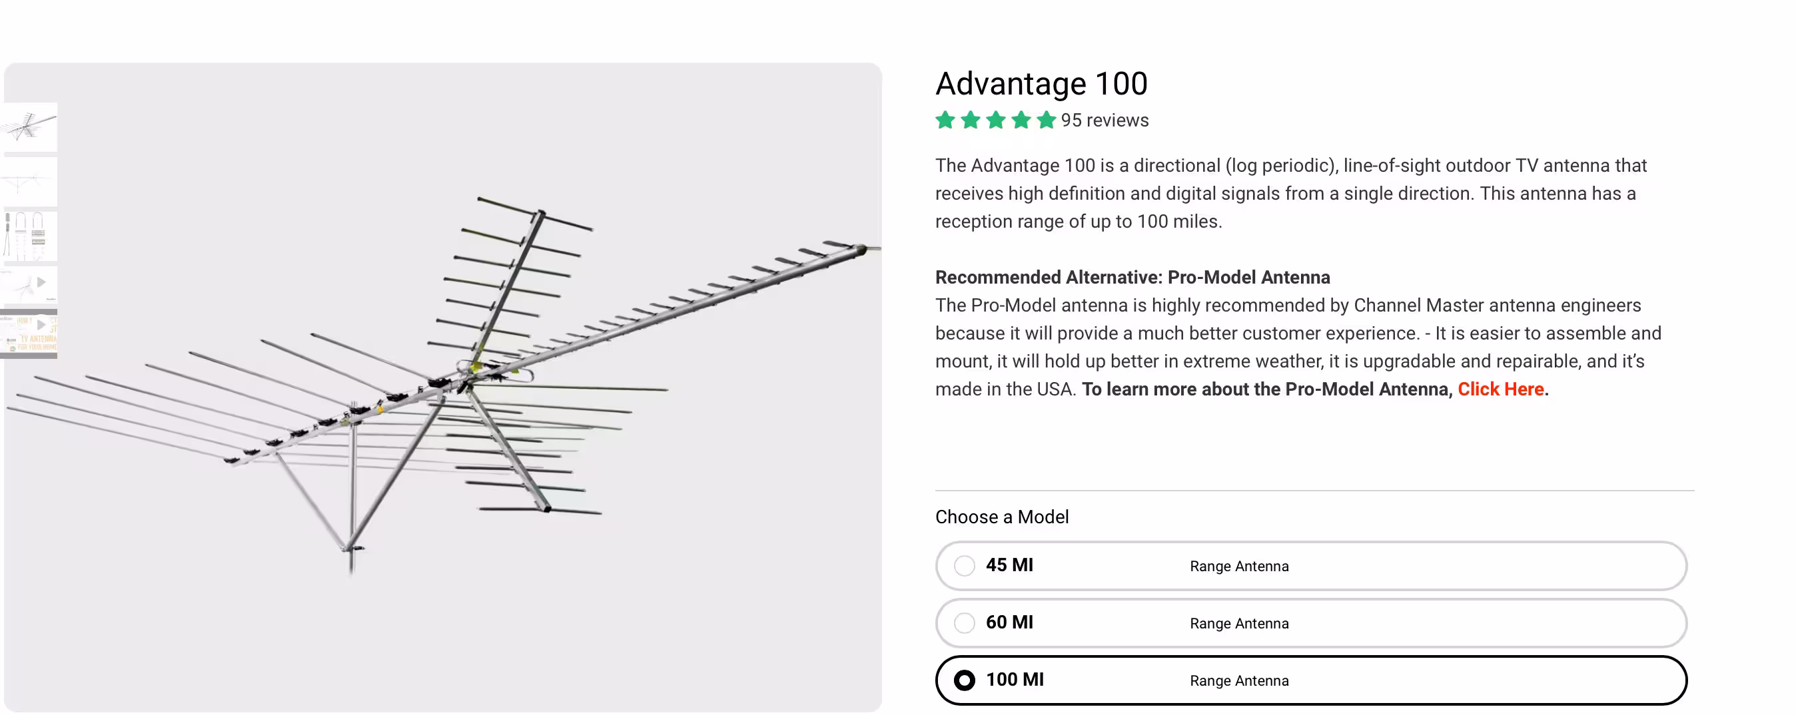Open the 95 reviews link
The width and height of the screenshot is (1796, 715).
tap(1105, 120)
